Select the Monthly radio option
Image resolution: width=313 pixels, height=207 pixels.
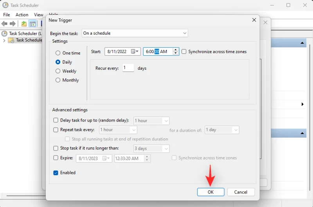[58, 80]
